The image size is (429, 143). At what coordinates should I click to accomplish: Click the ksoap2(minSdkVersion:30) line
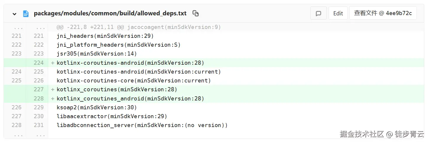[97, 107]
